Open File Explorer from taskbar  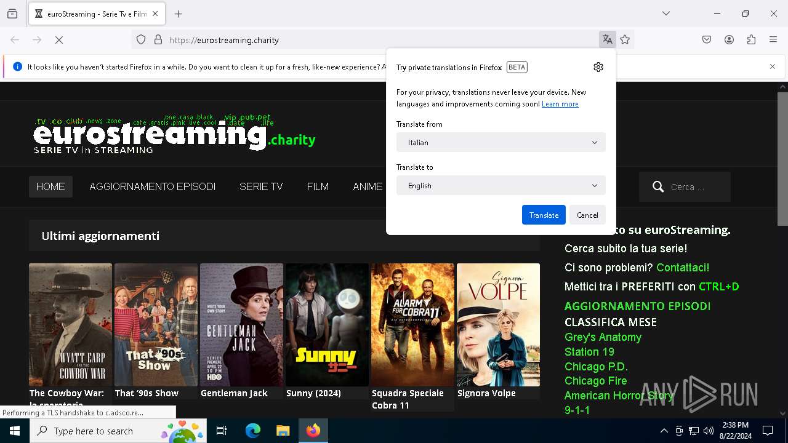click(283, 431)
